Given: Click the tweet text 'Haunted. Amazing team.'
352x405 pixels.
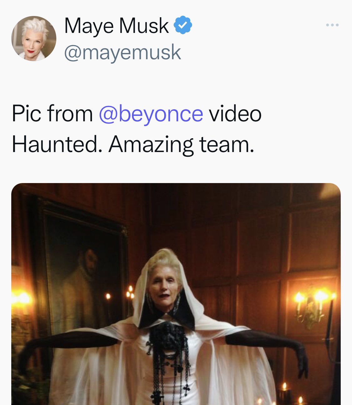Looking at the screenshot, I should tap(133, 144).
